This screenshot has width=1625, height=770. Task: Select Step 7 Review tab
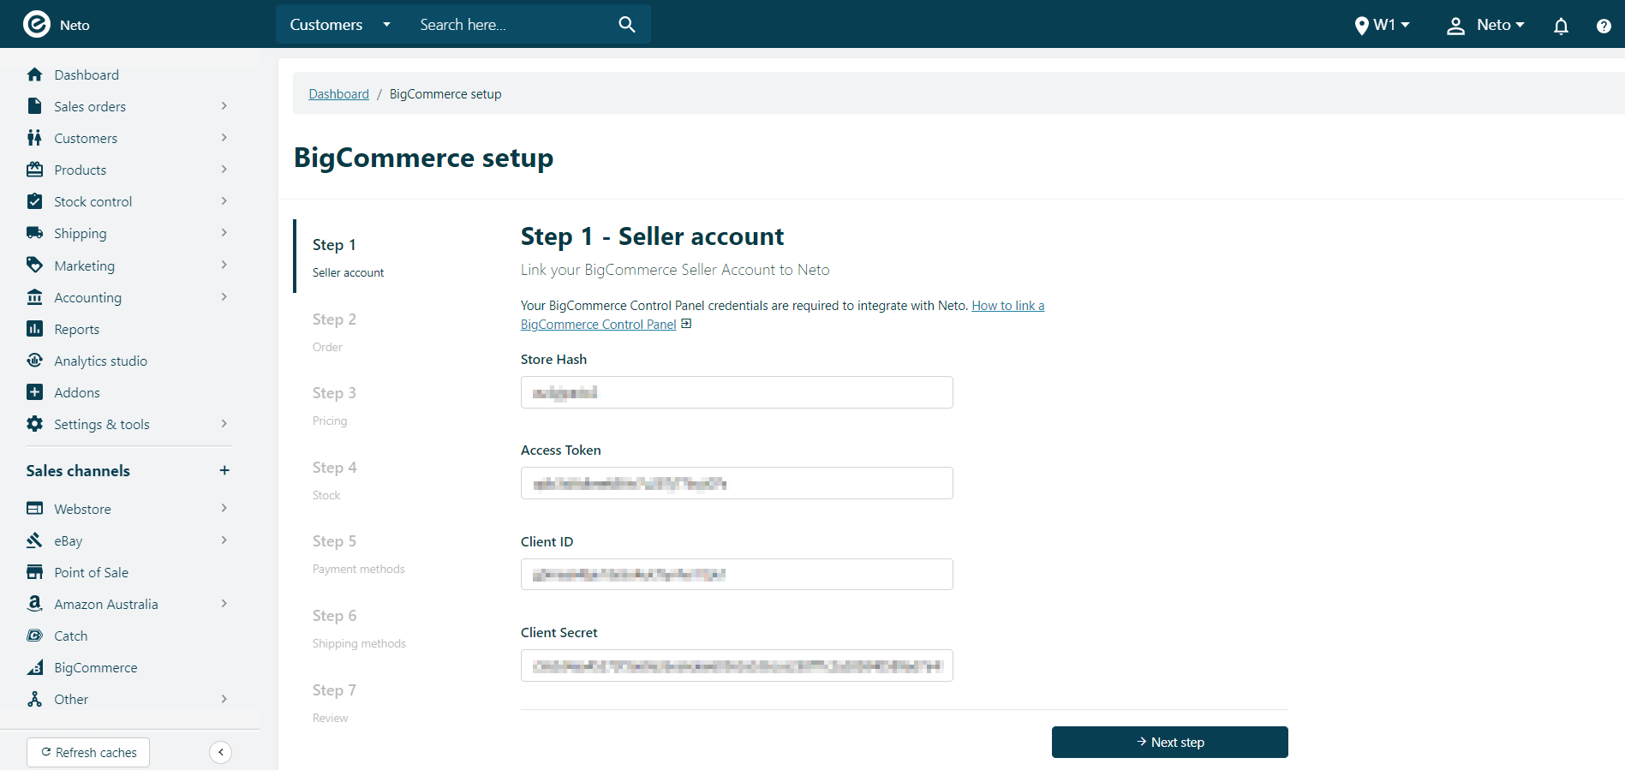coord(335,702)
